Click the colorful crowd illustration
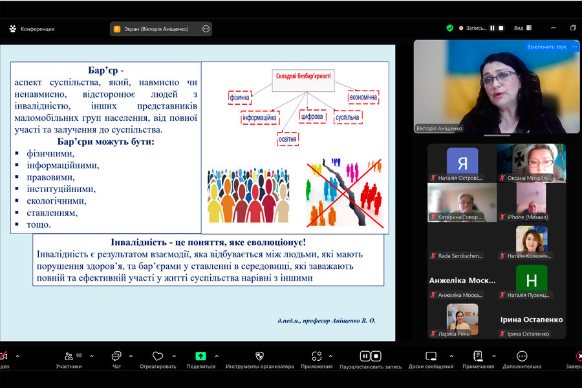Viewport: 582px width, 388px height. coord(248,195)
